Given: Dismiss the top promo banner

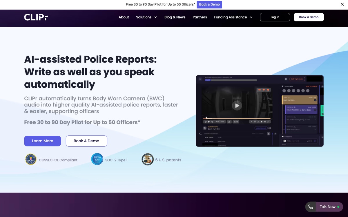Looking at the screenshot, I should click(342, 4).
